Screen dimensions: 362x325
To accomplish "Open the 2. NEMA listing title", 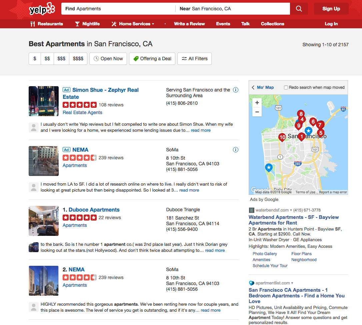I will tap(77, 269).
